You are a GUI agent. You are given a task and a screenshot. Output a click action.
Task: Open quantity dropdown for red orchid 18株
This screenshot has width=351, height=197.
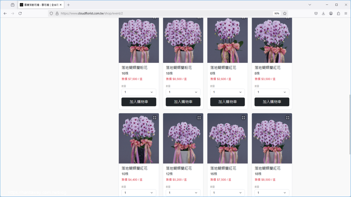(272, 193)
